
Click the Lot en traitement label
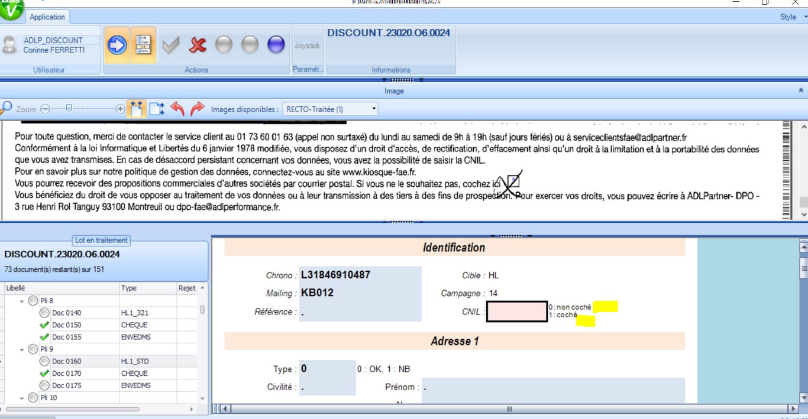(x=101, y=240)
